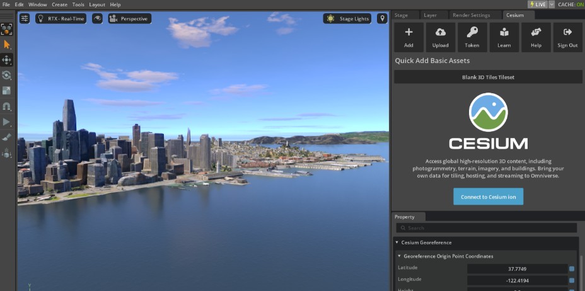
Task: Click the Longitude value field -122.4194
Action: (x=517, y=280)
